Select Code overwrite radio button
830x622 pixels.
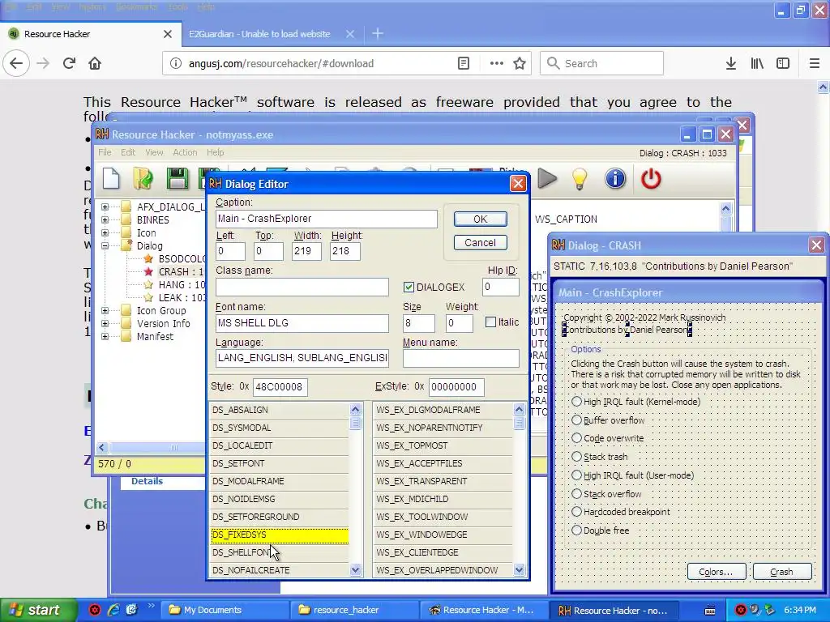[576, 438]
